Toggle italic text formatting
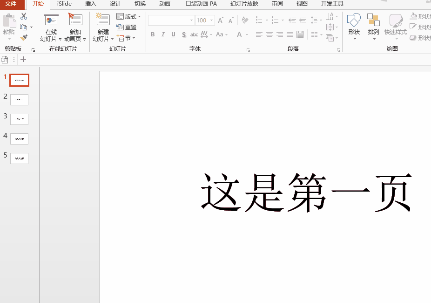Viewport: 431px width, 303px height. pyautogui.click(x=163, y=34)
